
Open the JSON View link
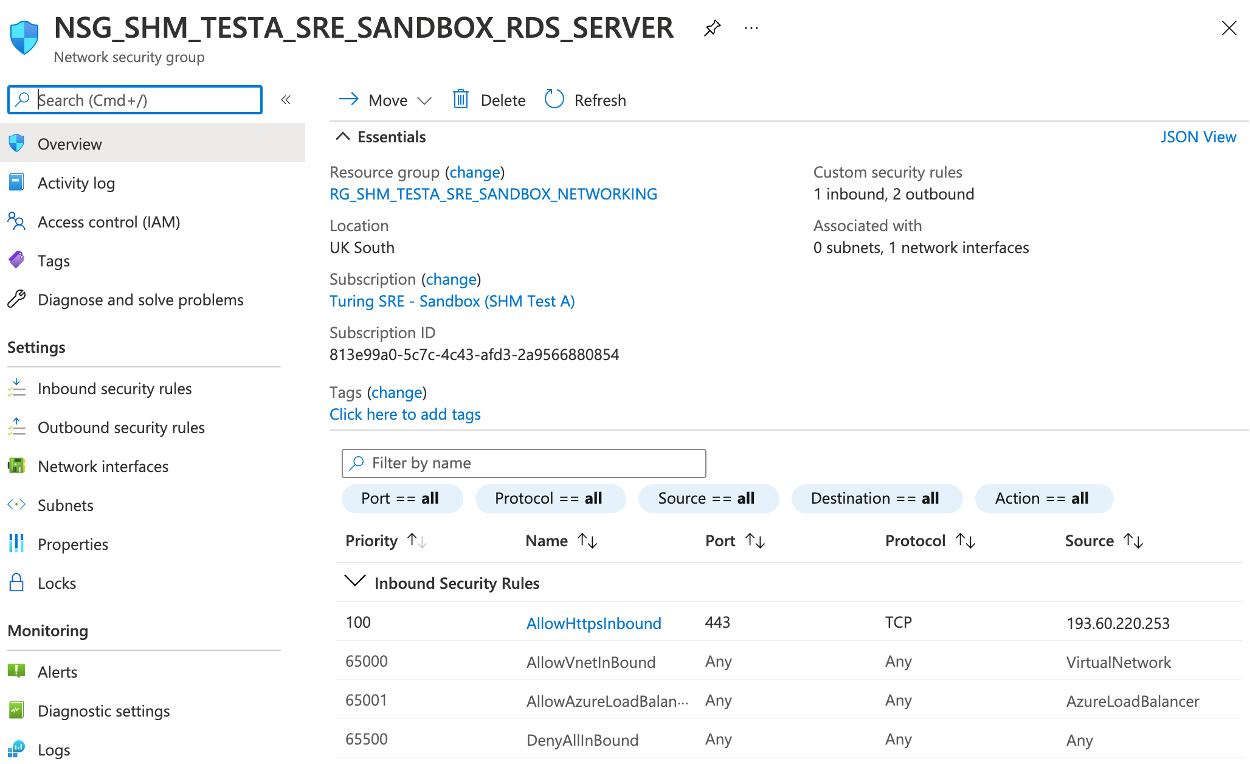[x=1198, y=137]
